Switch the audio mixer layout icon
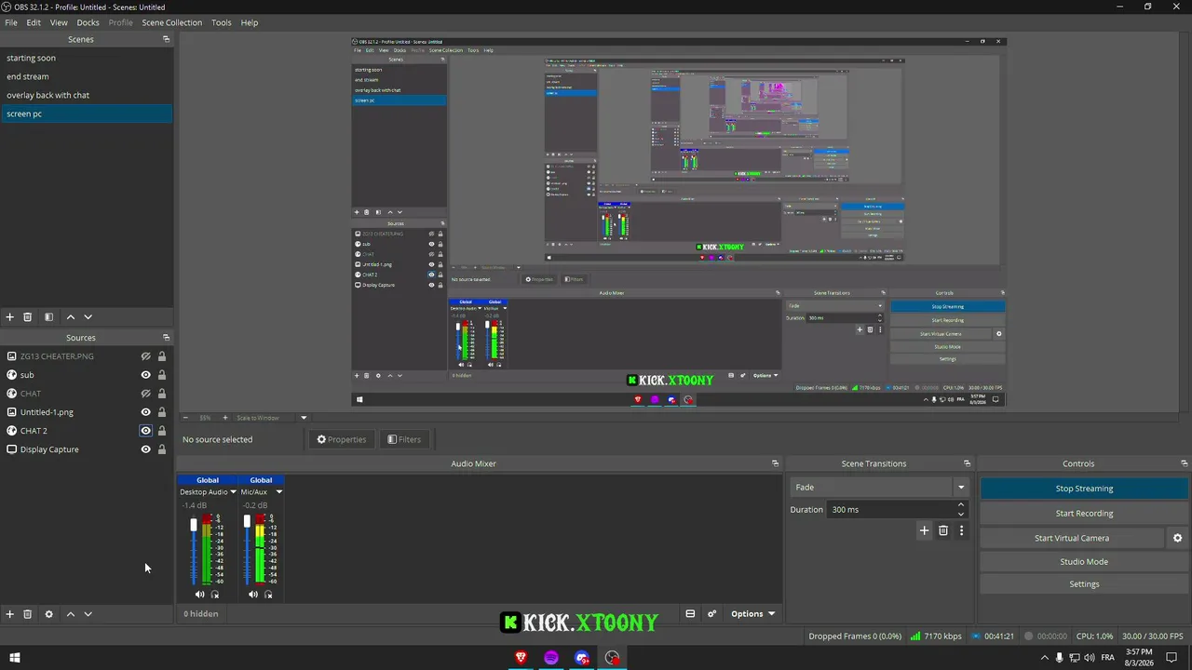 [690, 614]
